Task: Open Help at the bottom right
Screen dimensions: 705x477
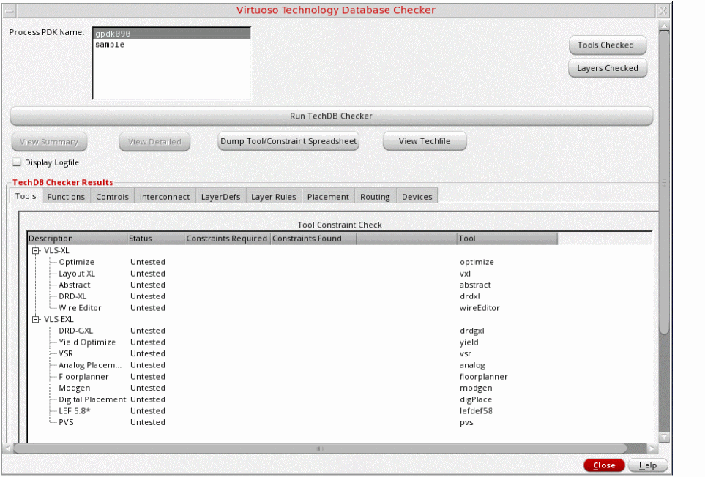Action: (x=648, y=466)
